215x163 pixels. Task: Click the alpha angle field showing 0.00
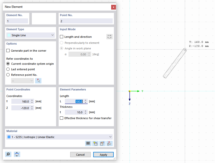pyautogui.click(x=80, y=54)
